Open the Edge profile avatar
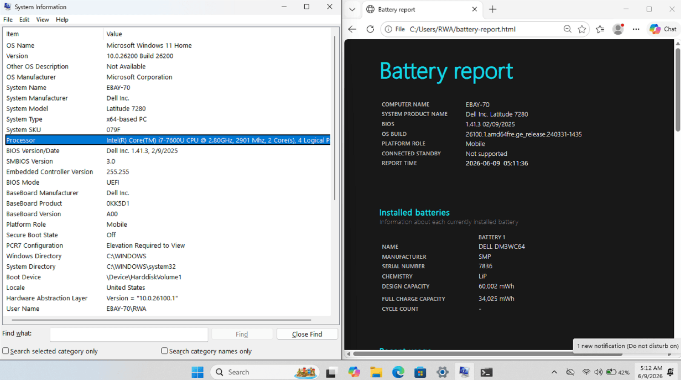 pos(618,29)
